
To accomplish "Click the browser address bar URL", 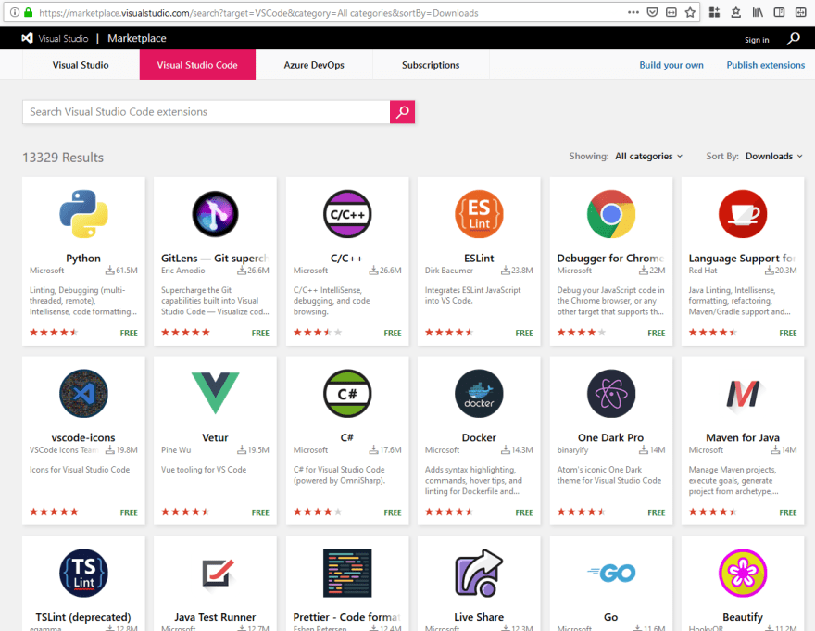I will [x=258, y=12].
